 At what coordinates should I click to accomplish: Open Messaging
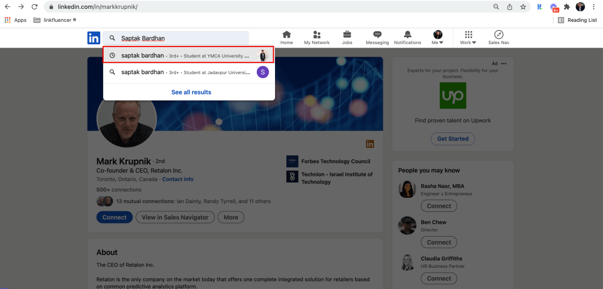[377, 38]
